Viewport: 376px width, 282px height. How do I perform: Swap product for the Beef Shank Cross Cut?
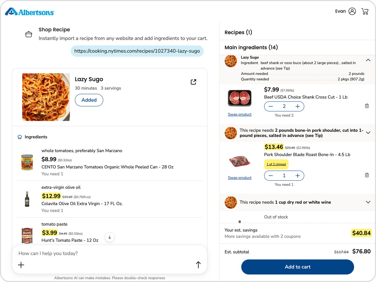pyautogui.click(x=239, y=114)
